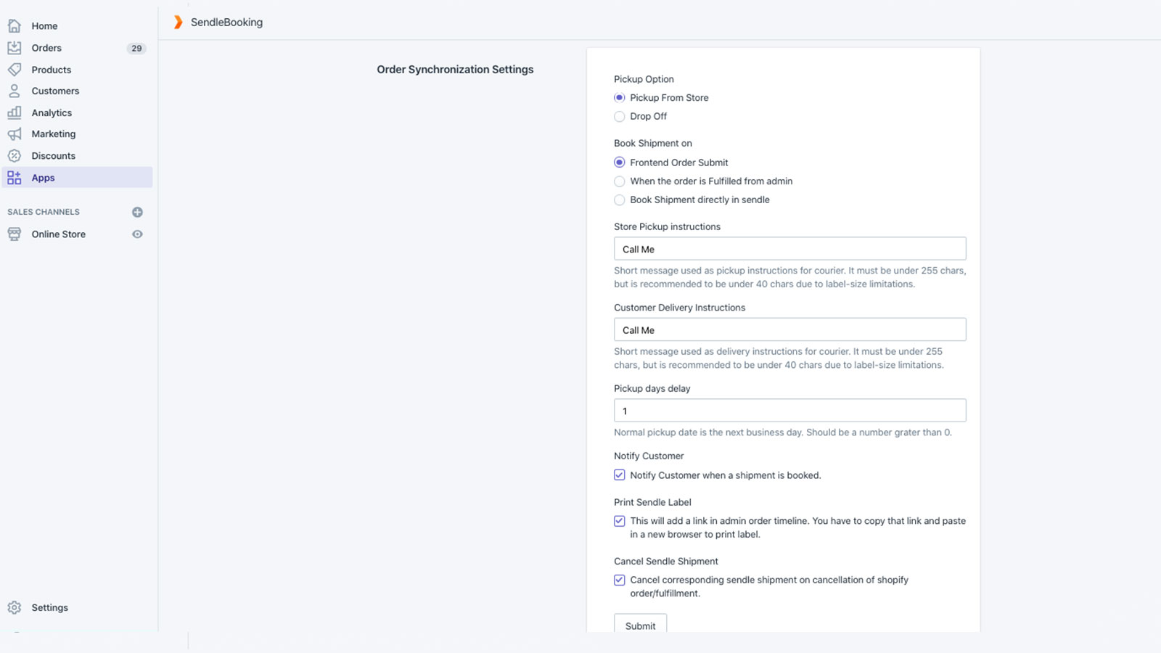Click the Settings gear icon
Screen dimensions: 1161x653
[14, 607]
